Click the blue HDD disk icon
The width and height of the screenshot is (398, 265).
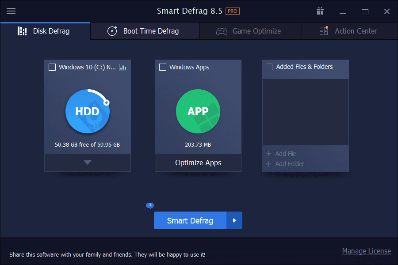point(88,111)
